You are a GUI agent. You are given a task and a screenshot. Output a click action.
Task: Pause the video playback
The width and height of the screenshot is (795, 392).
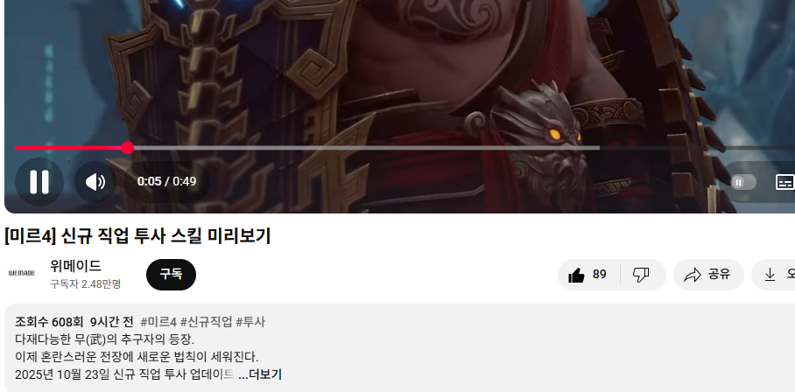(39, 181)
